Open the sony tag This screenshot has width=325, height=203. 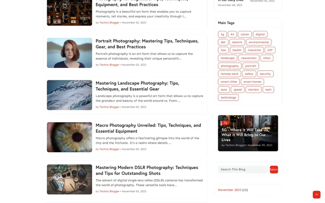pyautogui.click(x=224, y=89)
